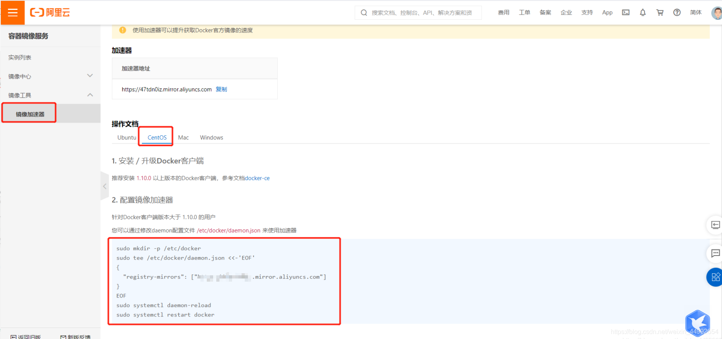
Task: Click the accelerator URL text
Action: [x=166, y=89]
